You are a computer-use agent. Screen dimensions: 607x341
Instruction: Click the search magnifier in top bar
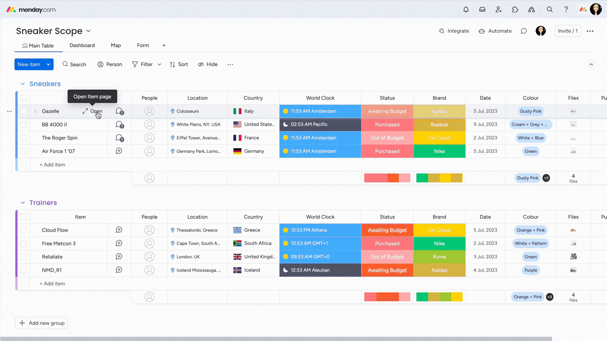click(550, 9)
